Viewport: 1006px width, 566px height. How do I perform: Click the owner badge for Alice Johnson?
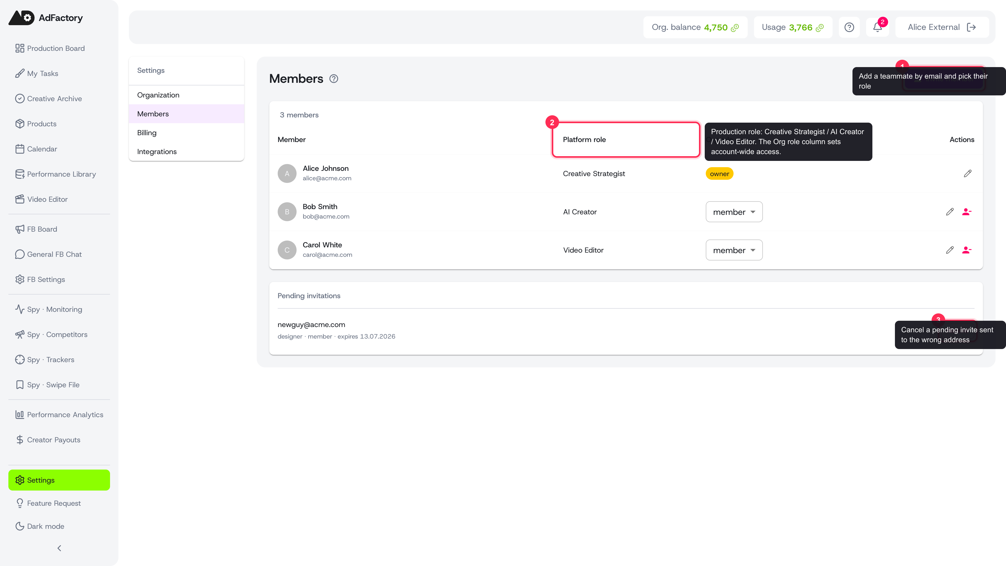coord(719,173)
